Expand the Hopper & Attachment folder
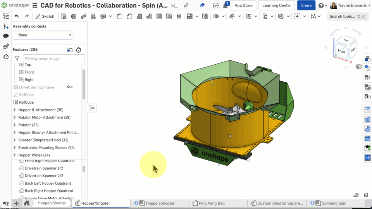 click(x=15, y=110)
